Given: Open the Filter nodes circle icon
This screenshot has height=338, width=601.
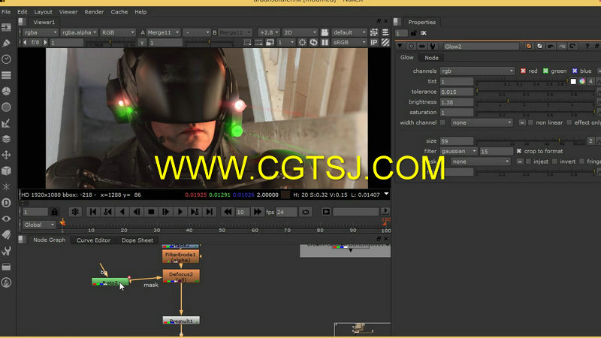Looking at the screenshot, I should [x=6, y=107].
